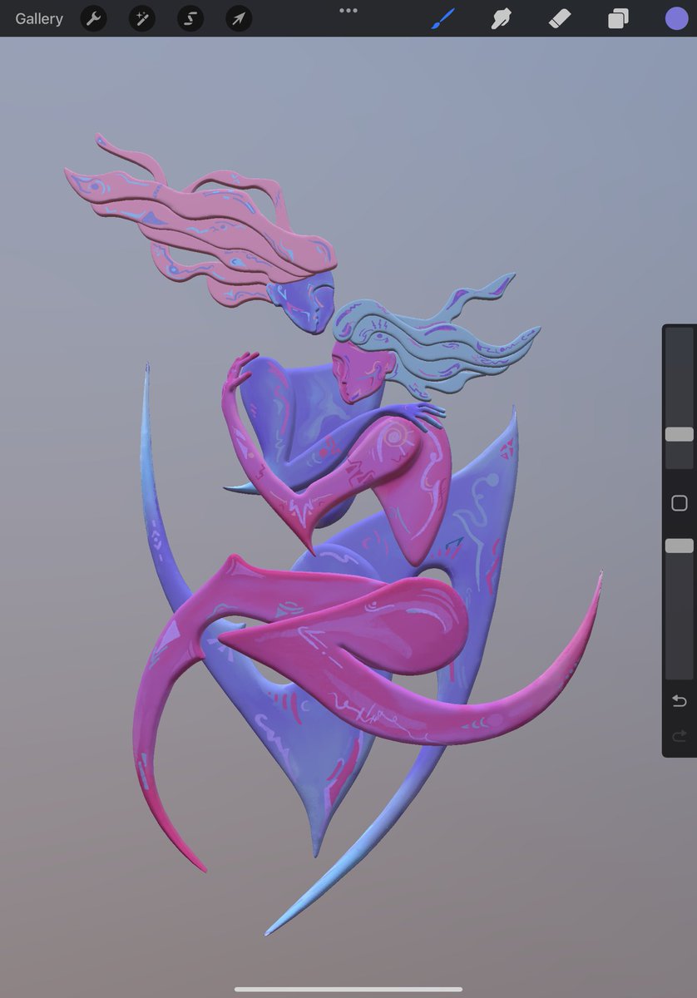Switch to the Eraser tool
This screenshot has height=998, width=697.
coord(559,18)
